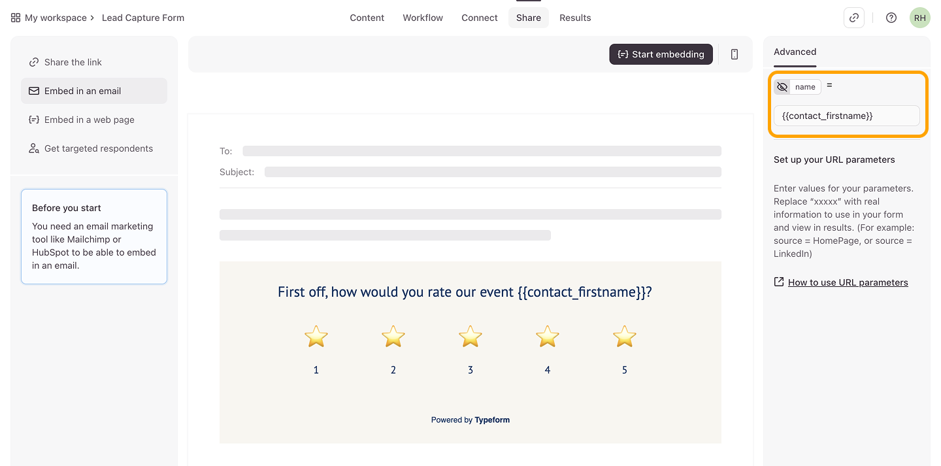This screenshot has width=941, height=466.
Task: Open My workspace breadcrumb
Action: tap(56, 18)
